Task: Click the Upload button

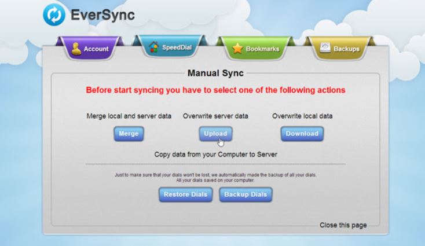Action: point(215,134)
